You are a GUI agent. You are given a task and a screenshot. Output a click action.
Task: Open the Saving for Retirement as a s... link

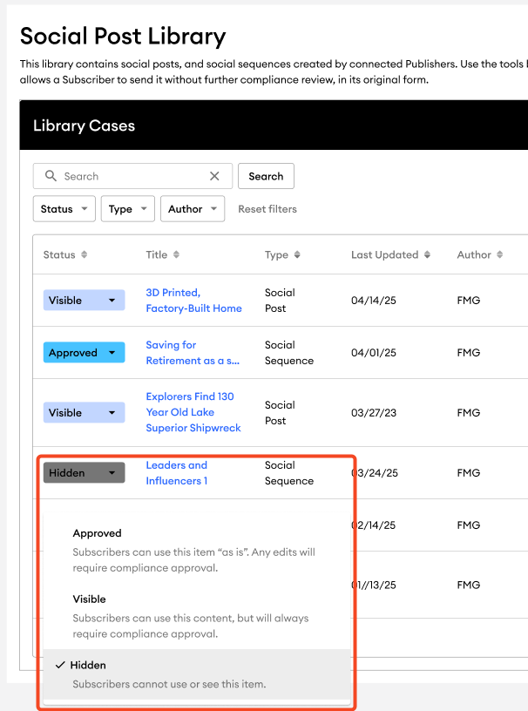(193, 353)
